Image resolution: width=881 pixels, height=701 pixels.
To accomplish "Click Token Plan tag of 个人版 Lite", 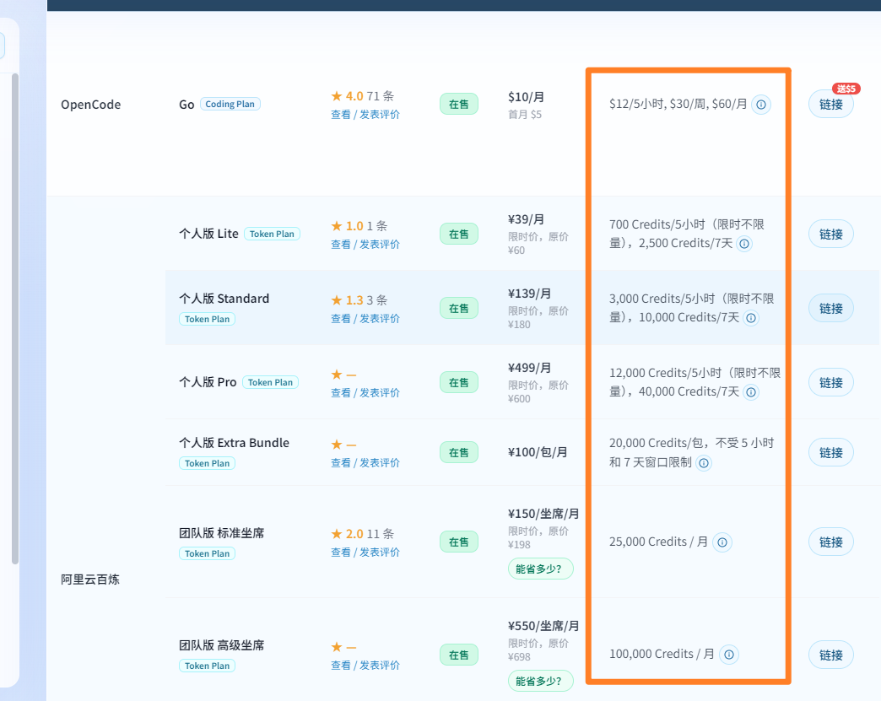I will pos(272,234).
